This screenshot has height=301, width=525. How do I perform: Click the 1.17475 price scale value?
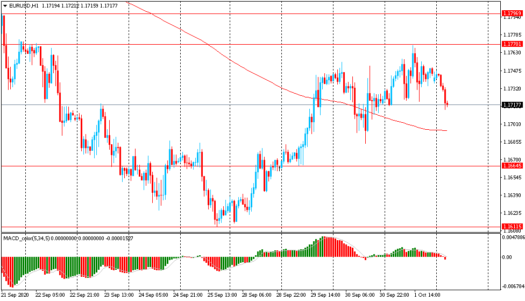(x=512, y=71)
